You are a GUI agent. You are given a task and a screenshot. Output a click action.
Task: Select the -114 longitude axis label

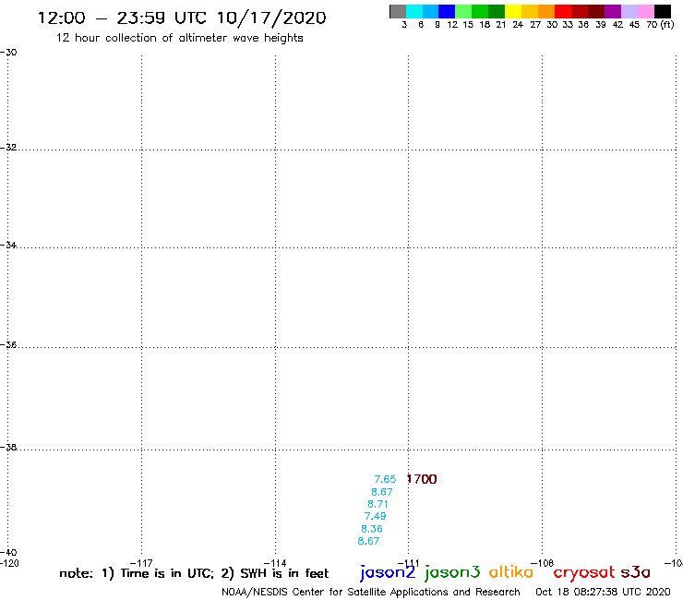click(275, 563)
